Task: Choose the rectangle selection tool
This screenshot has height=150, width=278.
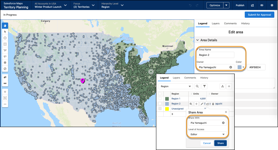Action: point(5,44)
